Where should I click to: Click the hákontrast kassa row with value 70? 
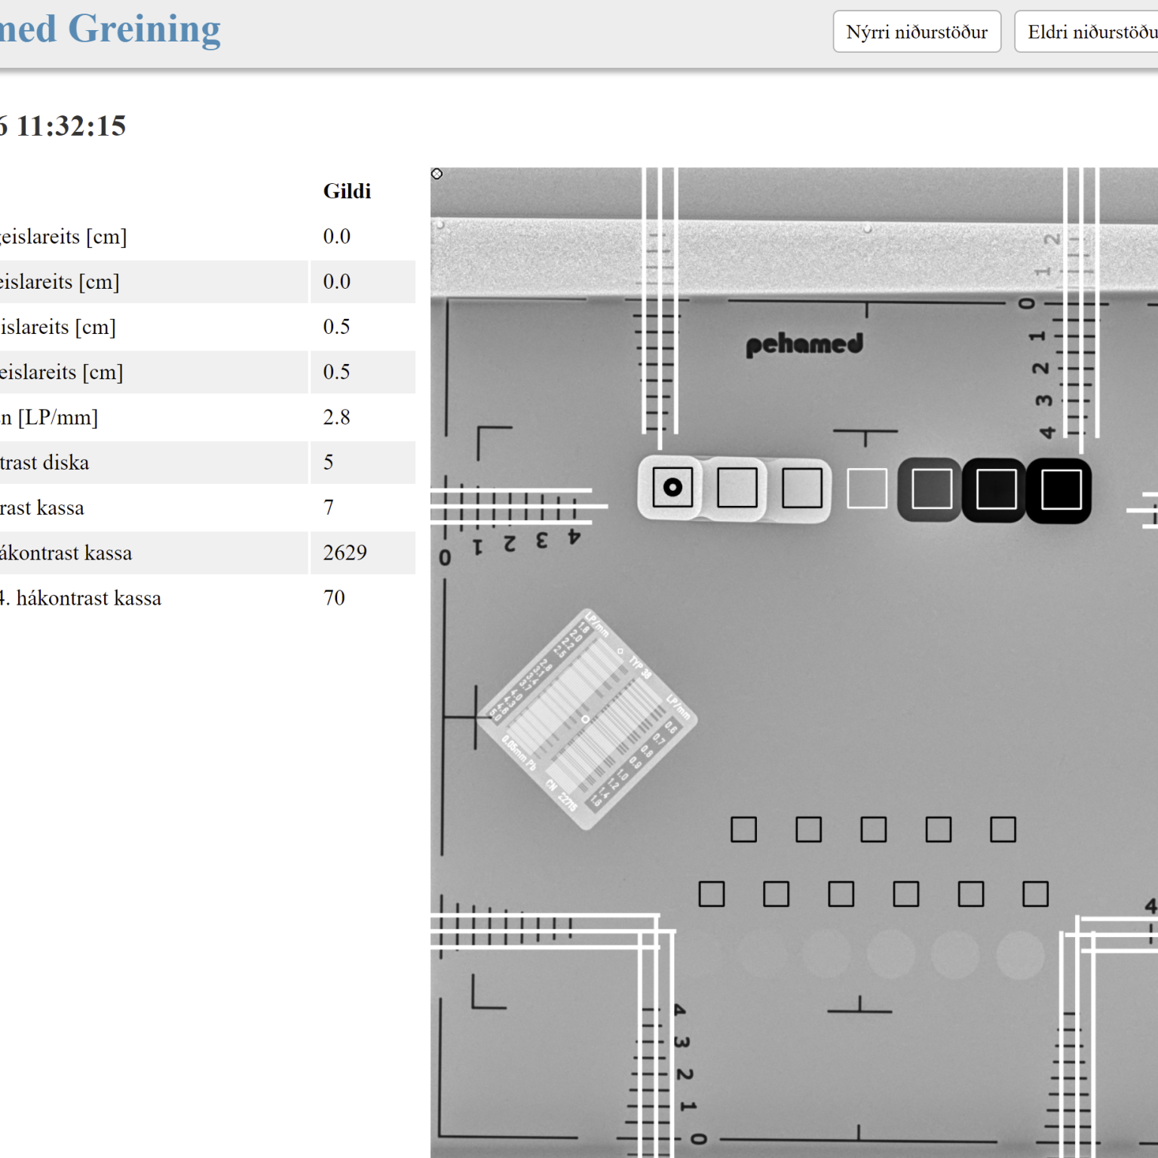(x=81, y=599)
